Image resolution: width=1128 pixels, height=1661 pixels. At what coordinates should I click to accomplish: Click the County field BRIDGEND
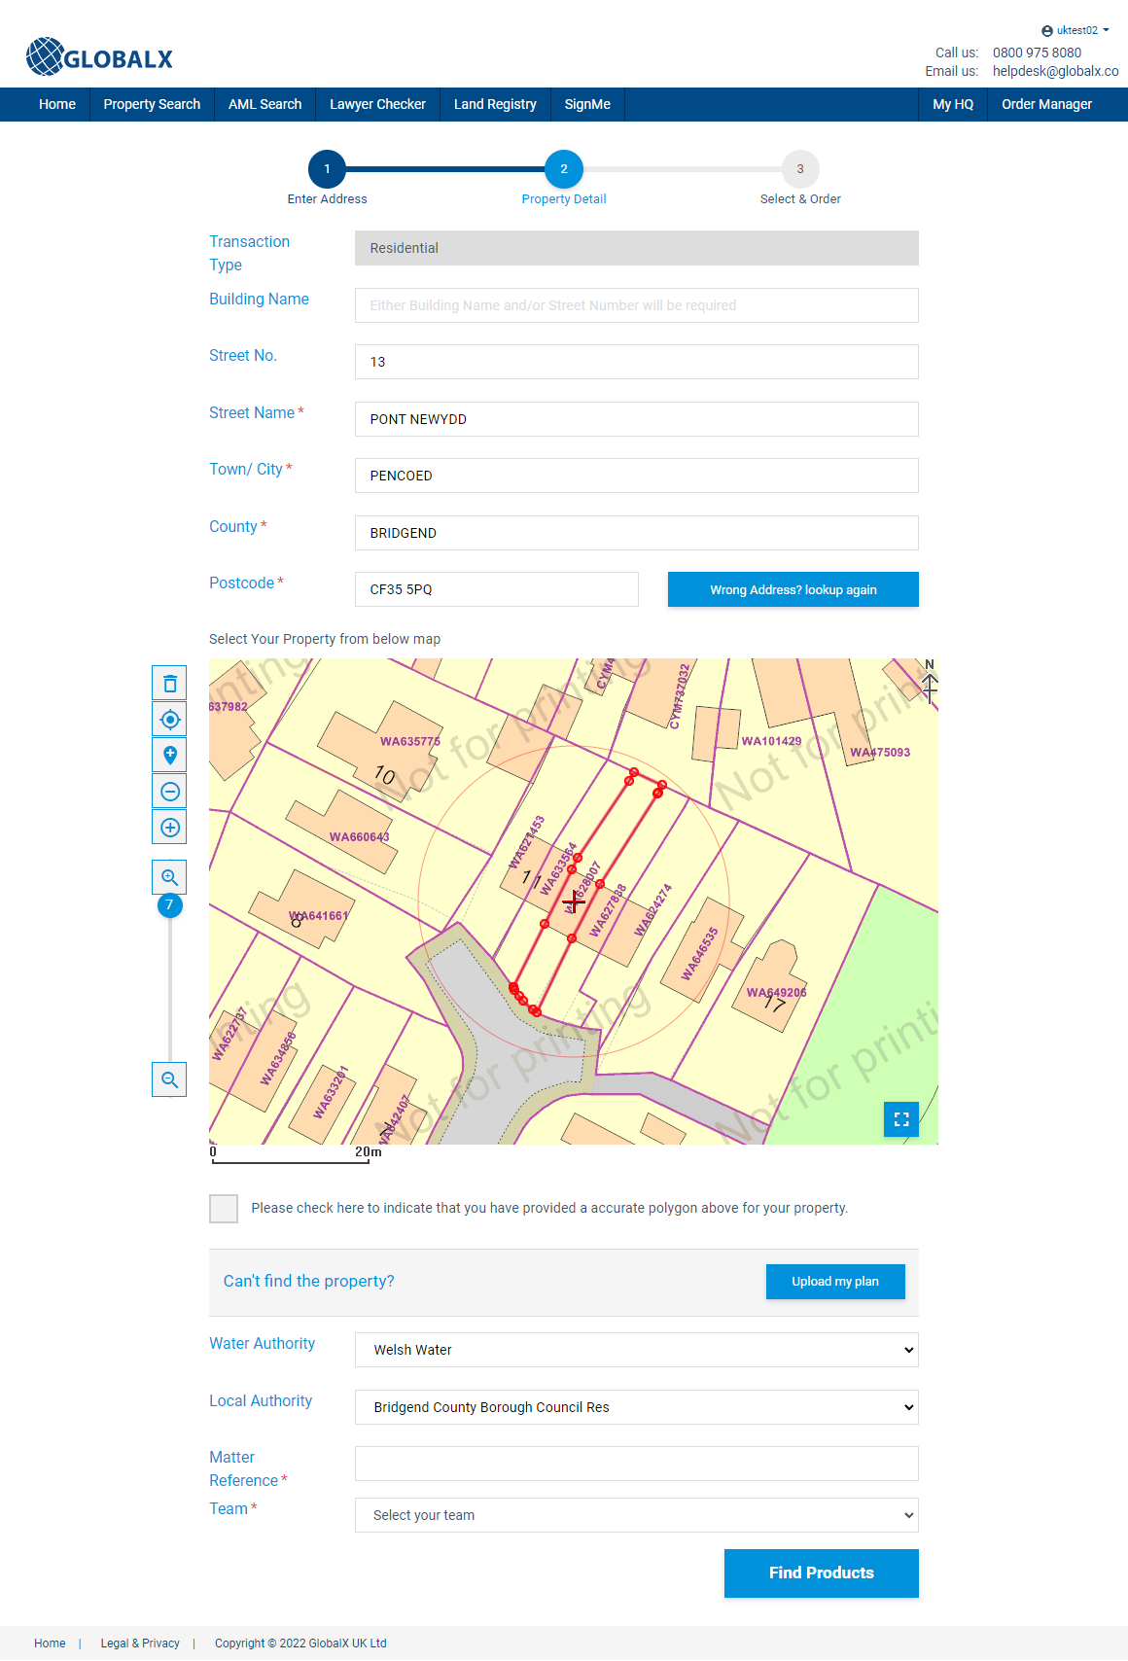coord(637,533)
